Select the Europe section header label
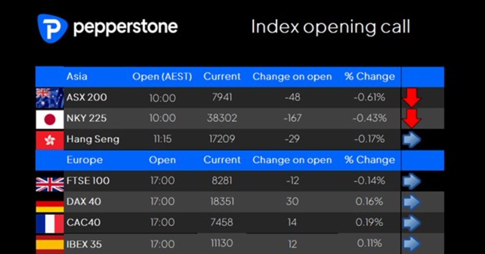 click(x=85, y=160)
